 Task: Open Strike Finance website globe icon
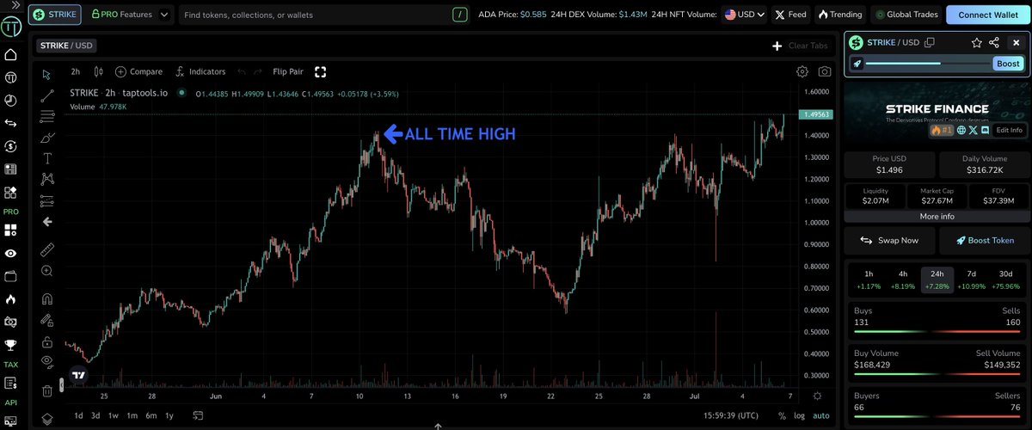tap(961, 130)
